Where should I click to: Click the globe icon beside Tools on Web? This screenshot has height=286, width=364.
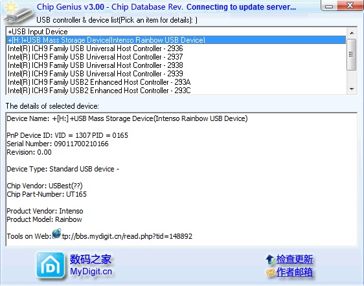(56, 234)
